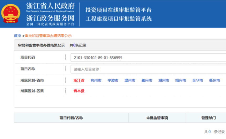
Task: Select 杭州市 region filter
Action: [96, 80]
